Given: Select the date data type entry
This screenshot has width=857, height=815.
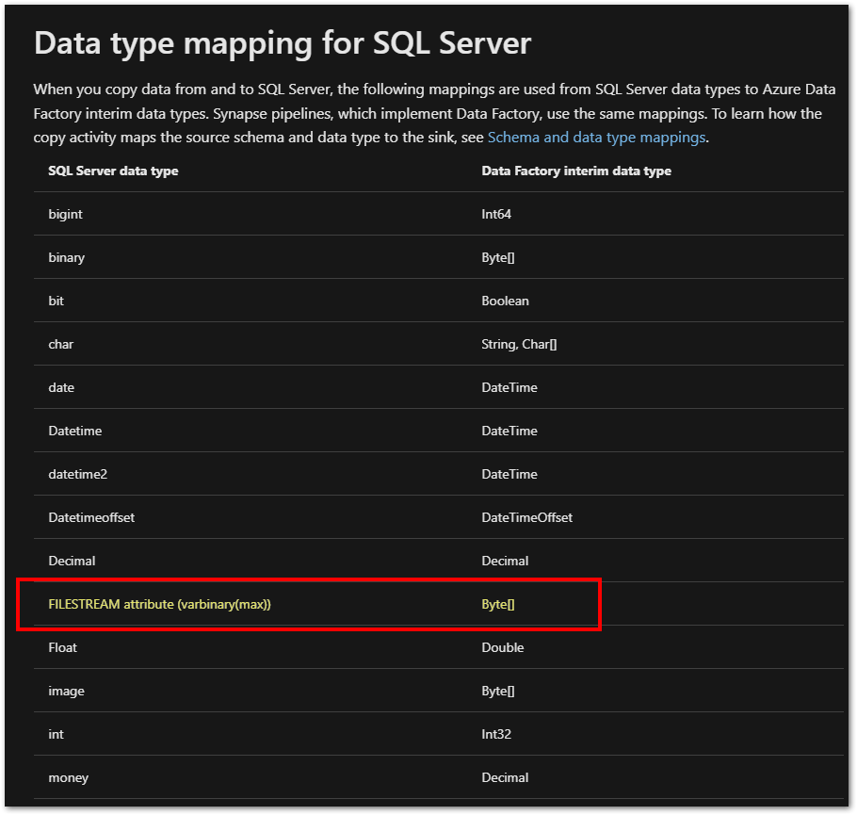Looking at the screenshot, I should click(x=61, y=387).
